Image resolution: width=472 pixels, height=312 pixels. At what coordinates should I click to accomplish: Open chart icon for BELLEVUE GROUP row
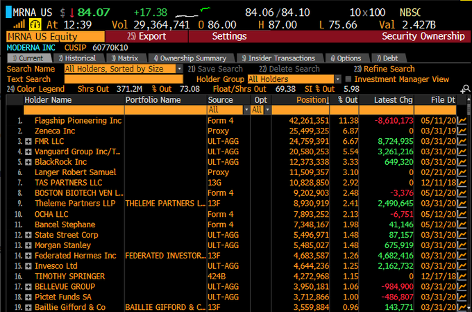(462, 287)
